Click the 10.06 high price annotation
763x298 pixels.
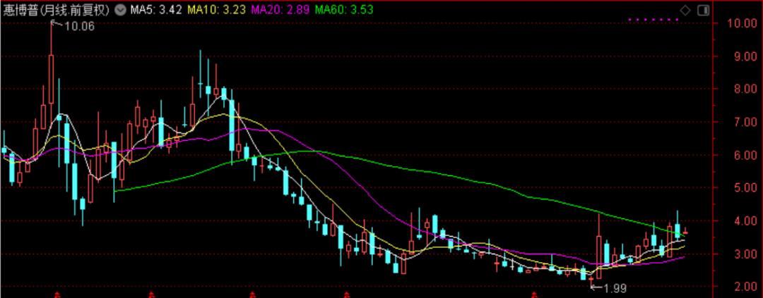[79, 26]
